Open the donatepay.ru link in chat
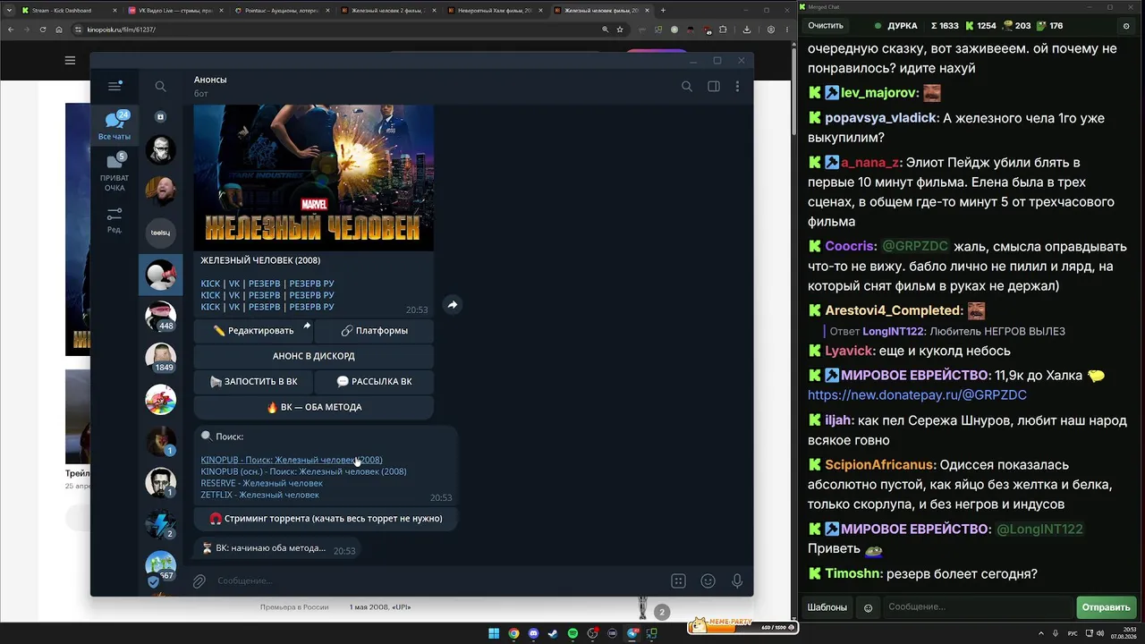 (917, 394)
